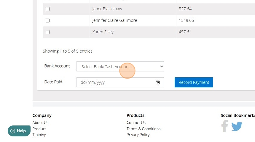Open the Privacy Policy link

(138, 135)
